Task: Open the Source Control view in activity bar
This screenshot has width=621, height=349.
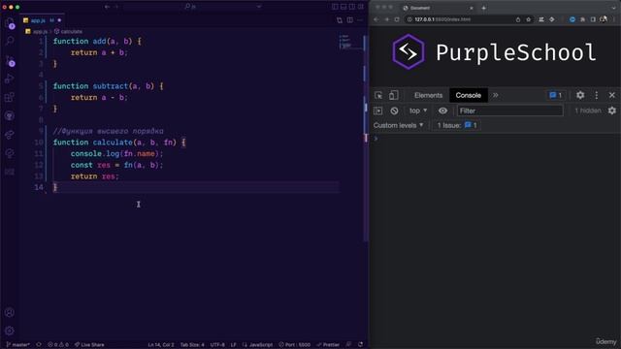Action: point(10,60)
